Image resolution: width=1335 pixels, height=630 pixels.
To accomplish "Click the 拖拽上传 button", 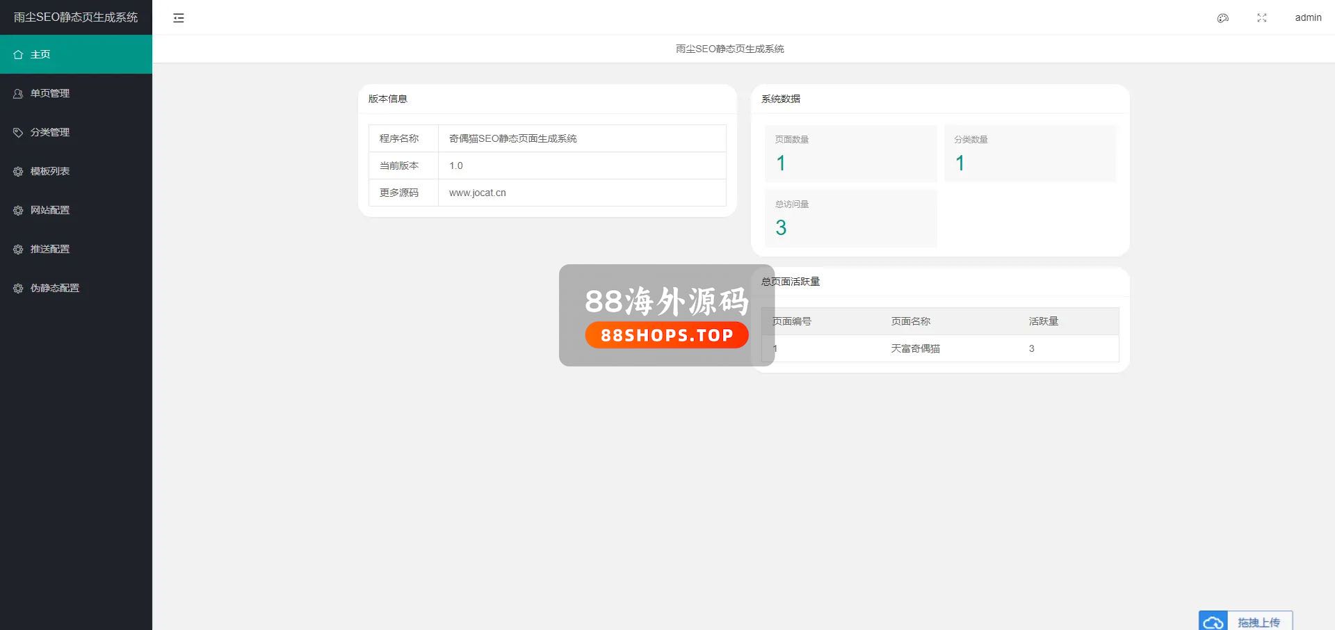I will 1259,622.
